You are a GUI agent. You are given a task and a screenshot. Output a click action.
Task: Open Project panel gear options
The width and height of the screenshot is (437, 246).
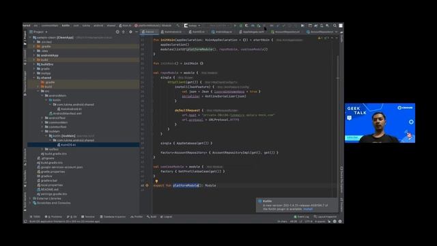(x=130, y=32)
